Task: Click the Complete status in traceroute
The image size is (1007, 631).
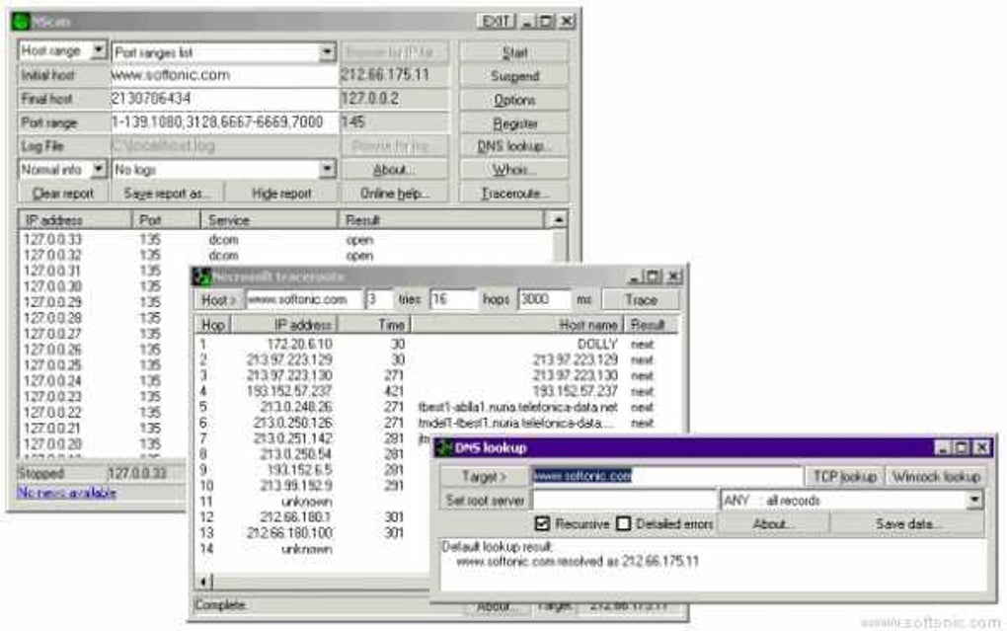Action: click(x=220, y=604)
